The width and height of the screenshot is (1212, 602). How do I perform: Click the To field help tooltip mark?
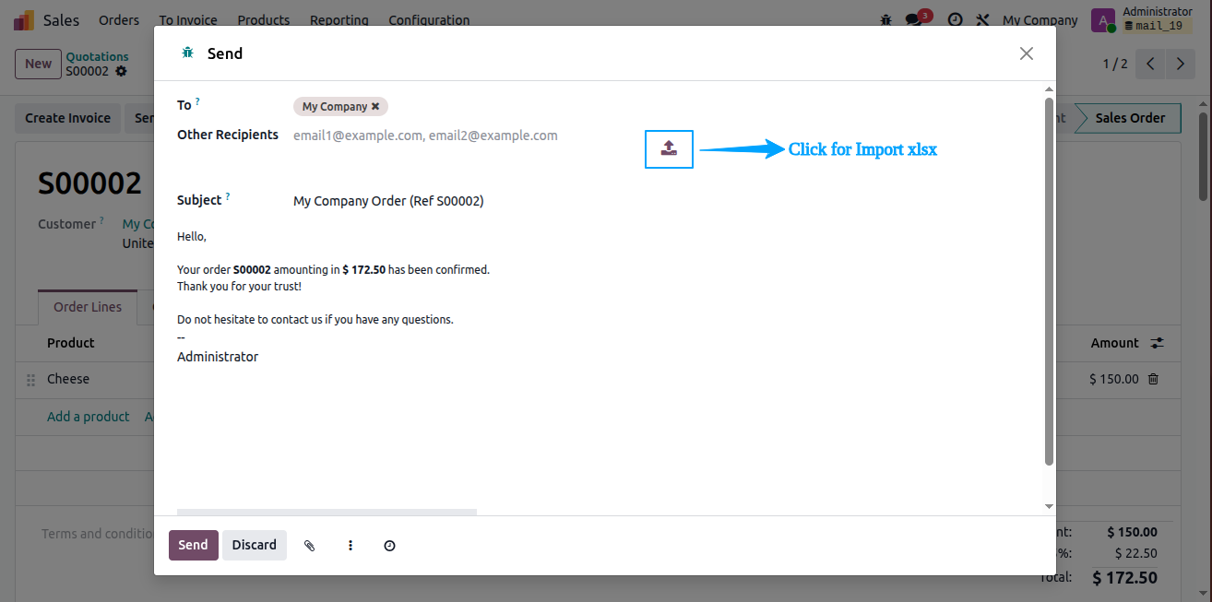click(197, 101)
